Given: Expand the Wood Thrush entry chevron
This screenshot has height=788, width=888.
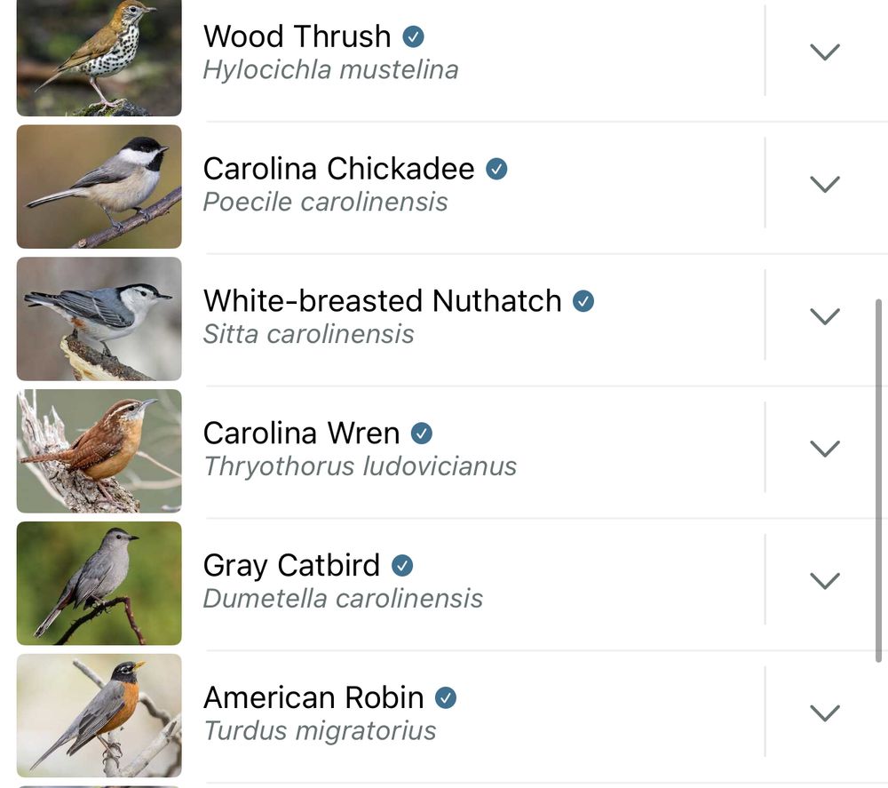Looking at the screenshot, I should 825,52.
